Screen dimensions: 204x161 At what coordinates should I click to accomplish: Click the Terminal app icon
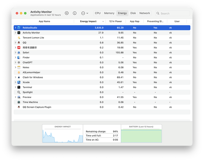(x=19, y=87)
